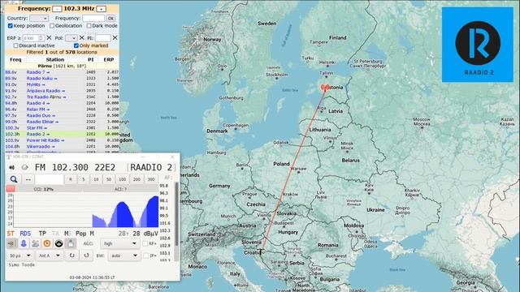The height and width of the screenshot is (292, 520).
Task: Click the 100 kHz step button
Action: (123, 179)
